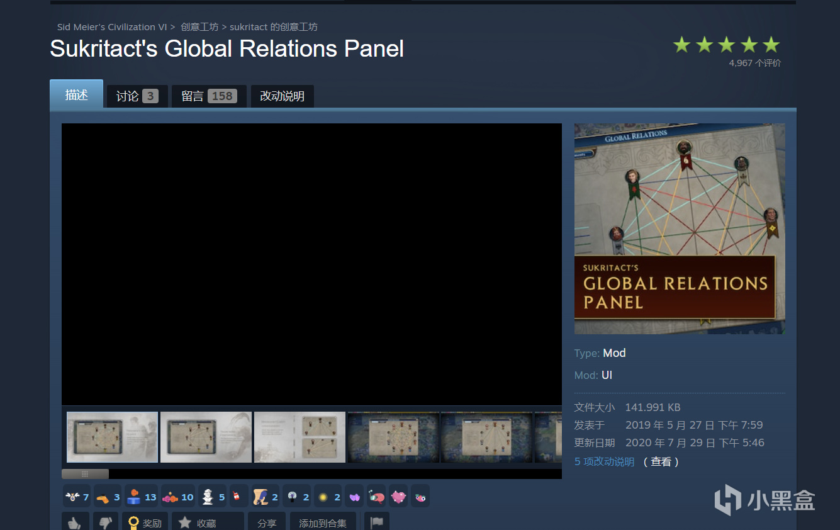Click the pink award with count 10
Image resolution: width=840 pixels, height=530 pixels.
click(x=179, y=497)
